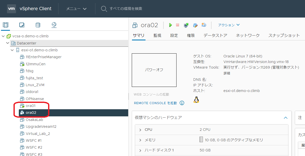Collapse the 仮想マシンのハードウェア panel
305x156 pixels.
pyautogui.click(x=286, y=118)
